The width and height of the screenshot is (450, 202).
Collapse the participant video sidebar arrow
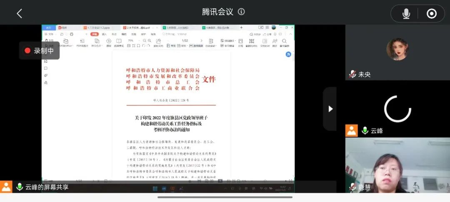tap(330, 109)
